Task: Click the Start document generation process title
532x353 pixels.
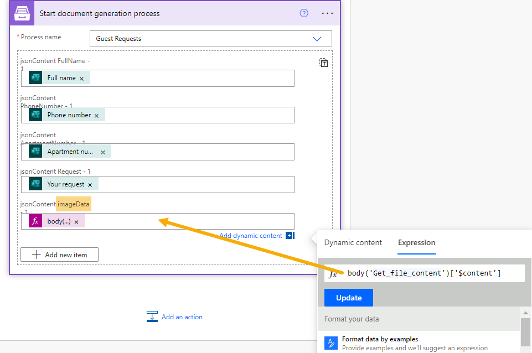Action: [100, 14]
